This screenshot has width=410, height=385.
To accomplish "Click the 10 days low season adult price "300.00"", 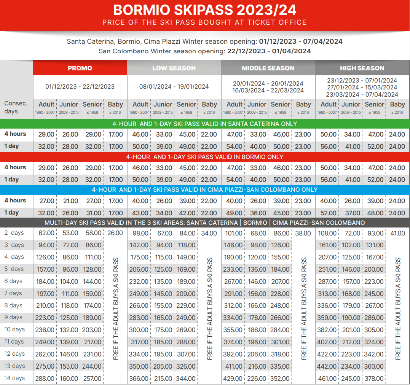I will click(x=139, y=330).
